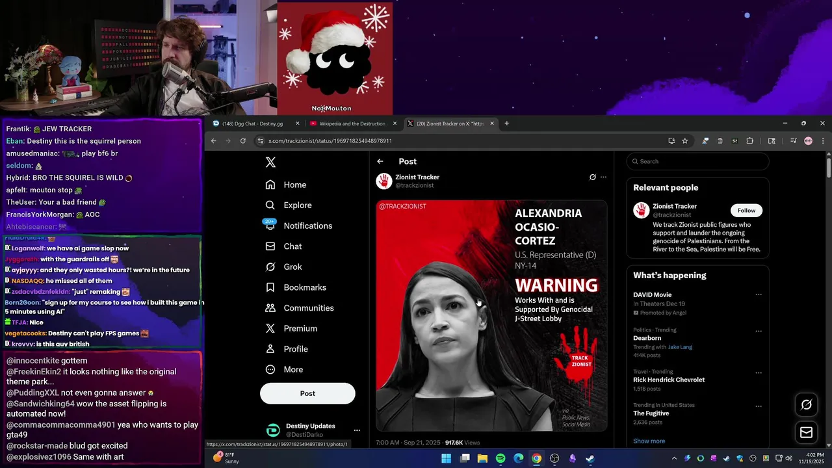Image resolution: width=832 pixels, height=468 pixels.
Task: Open Microsoft Edge from the taskbar
Action: pos(519,458)
